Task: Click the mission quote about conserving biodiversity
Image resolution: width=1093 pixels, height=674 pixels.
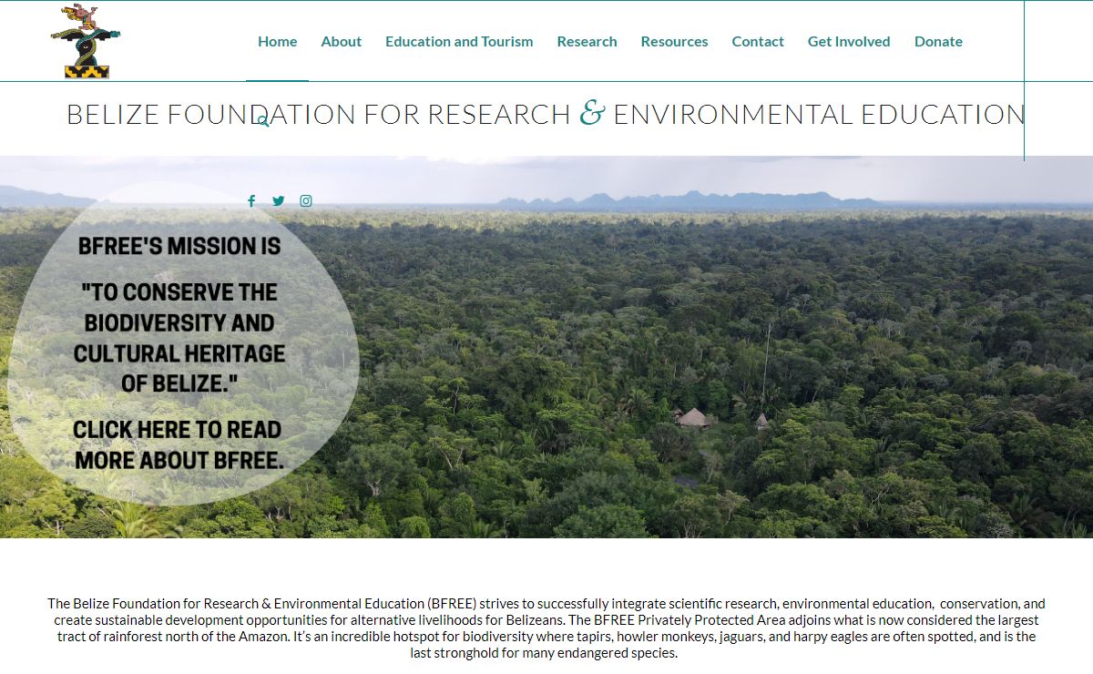Action: 179,338
